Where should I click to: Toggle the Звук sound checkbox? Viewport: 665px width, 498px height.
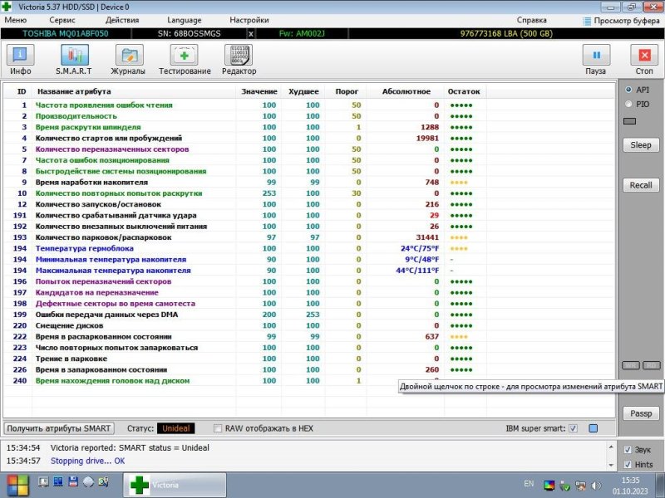pyautogui.click(x=628, y=450)
